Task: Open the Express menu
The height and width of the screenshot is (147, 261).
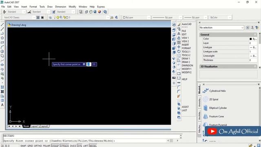Action: [101, 7]
